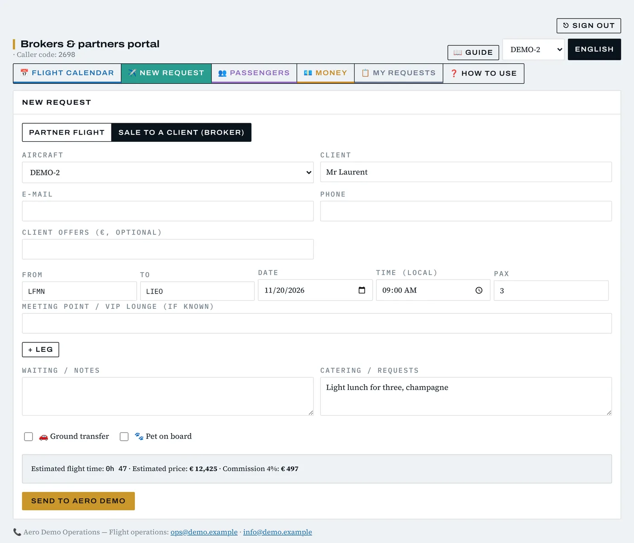Click the red question mark icon
Image resolution: width=634 pixels, height=543 pixels.
pyautogui.click(x=454, y=73)
